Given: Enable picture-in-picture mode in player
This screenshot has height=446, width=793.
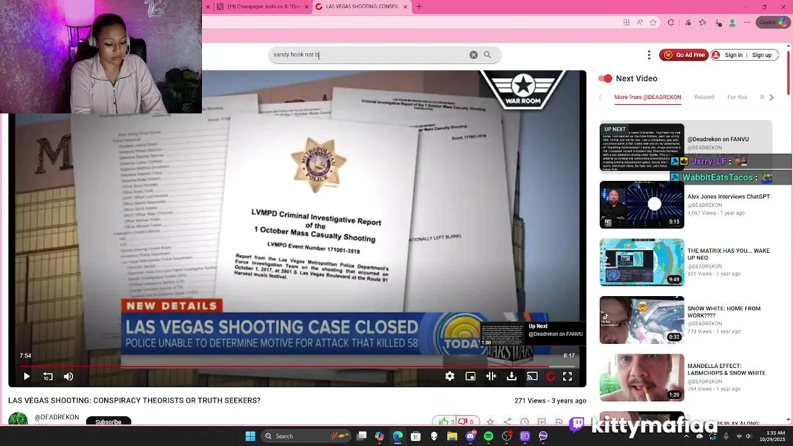Looking at the screenshot, I should tap(470, 376).
